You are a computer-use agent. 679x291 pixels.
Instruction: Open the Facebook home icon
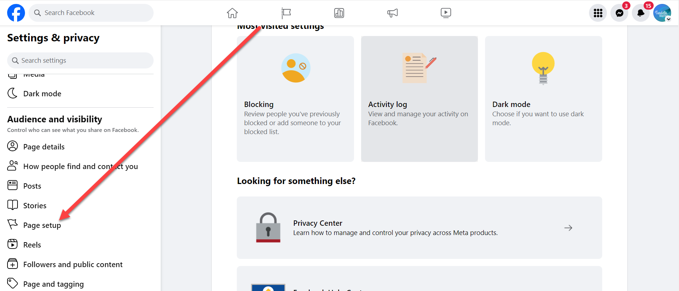point(232,13)
